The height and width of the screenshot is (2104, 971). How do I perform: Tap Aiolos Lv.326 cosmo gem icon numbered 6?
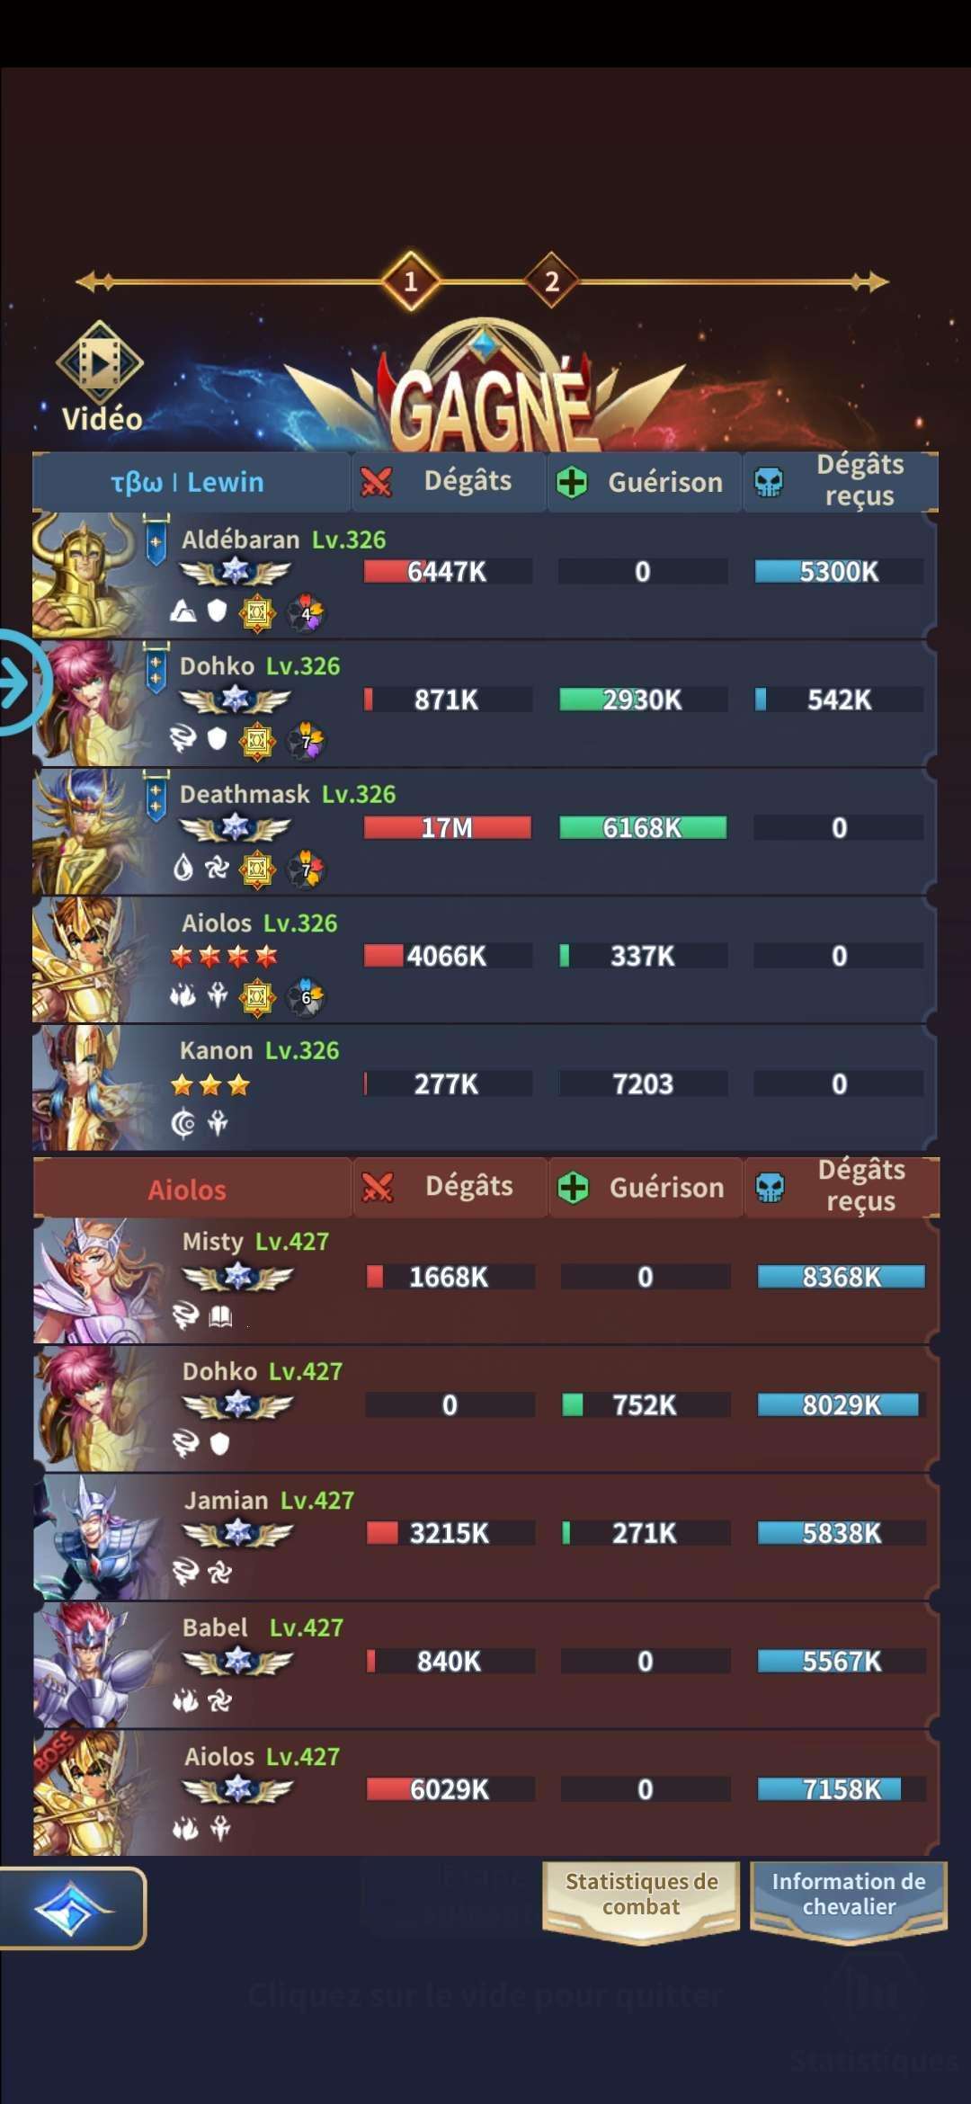click(x=307, y=997)
